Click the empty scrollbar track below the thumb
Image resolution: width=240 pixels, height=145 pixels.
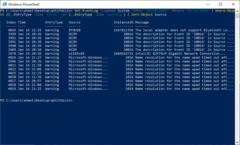click(237, 84)
